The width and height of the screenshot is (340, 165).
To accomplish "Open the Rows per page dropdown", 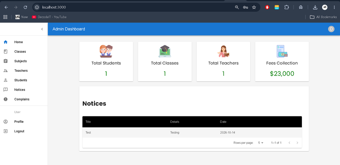I will pos(261,143).
